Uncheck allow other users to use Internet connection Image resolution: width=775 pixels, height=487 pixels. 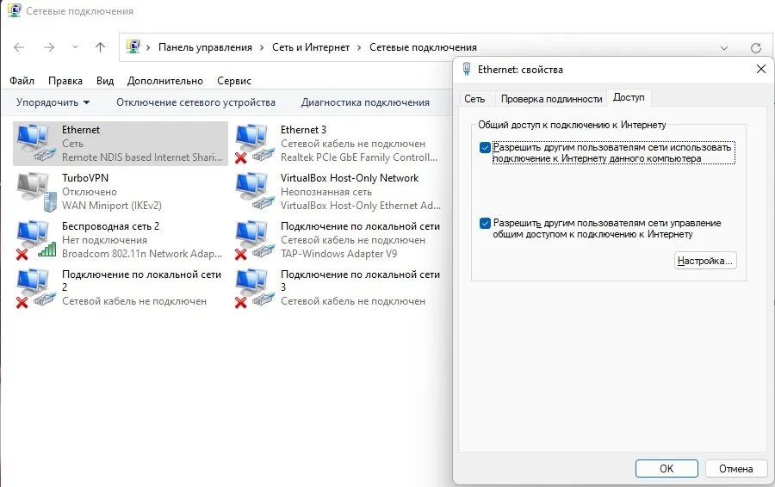tap(485, 147)
